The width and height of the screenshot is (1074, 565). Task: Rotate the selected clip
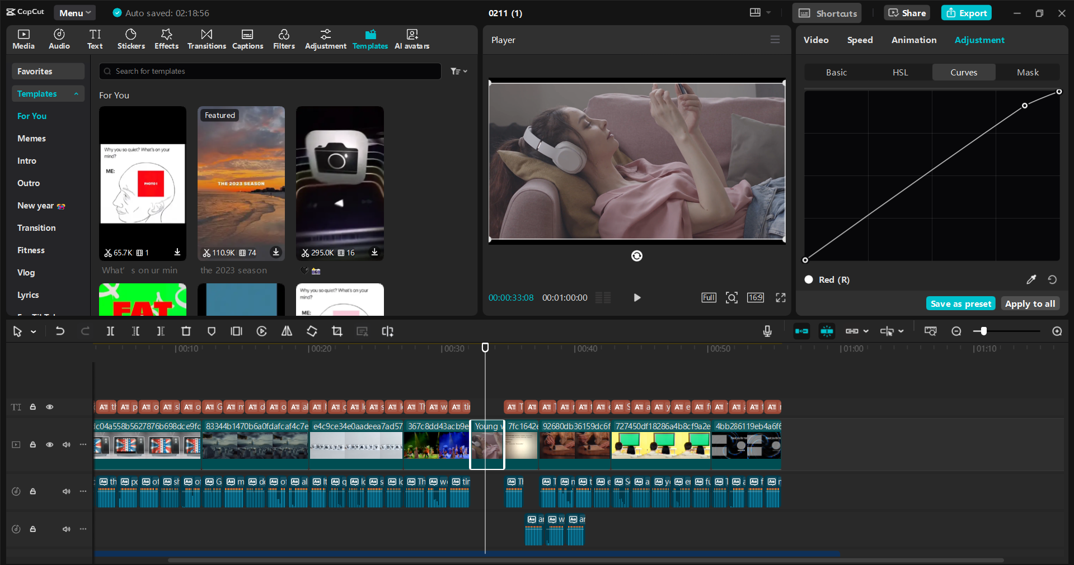coord(312,331)
